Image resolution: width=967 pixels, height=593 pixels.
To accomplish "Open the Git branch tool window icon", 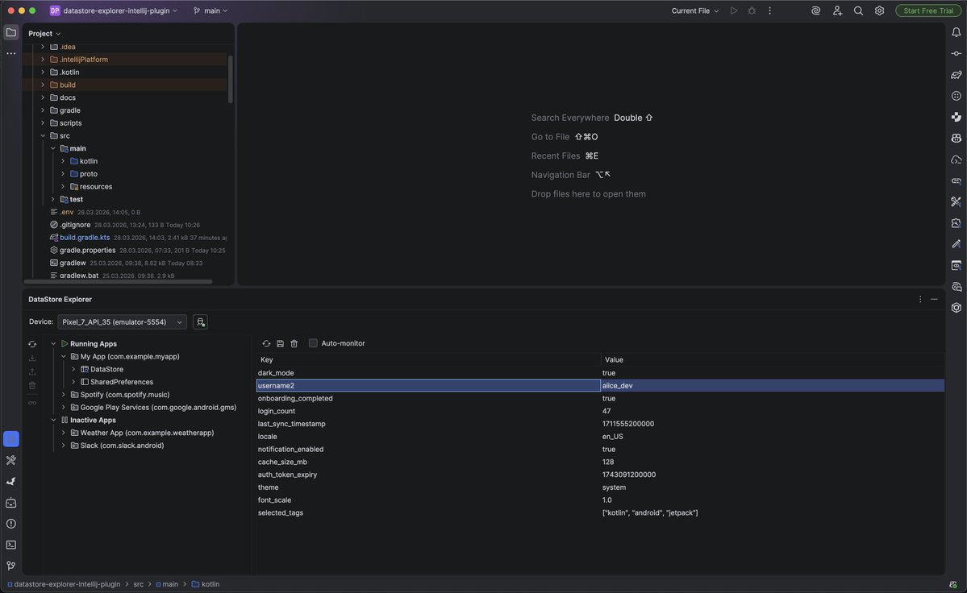I will [x=11, y=566].
